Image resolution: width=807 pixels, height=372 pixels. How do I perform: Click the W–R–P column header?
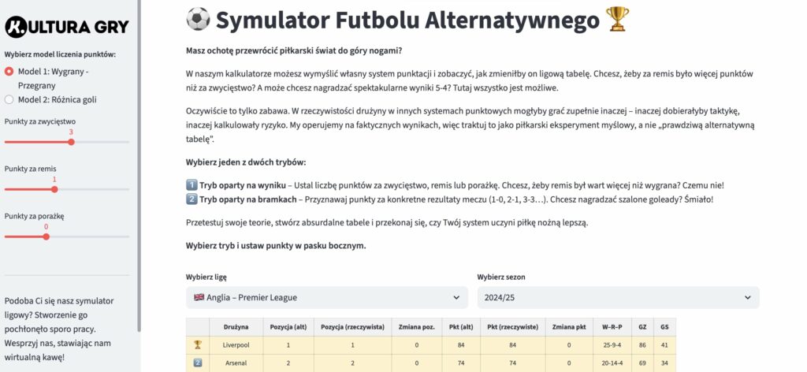[612, 326]
